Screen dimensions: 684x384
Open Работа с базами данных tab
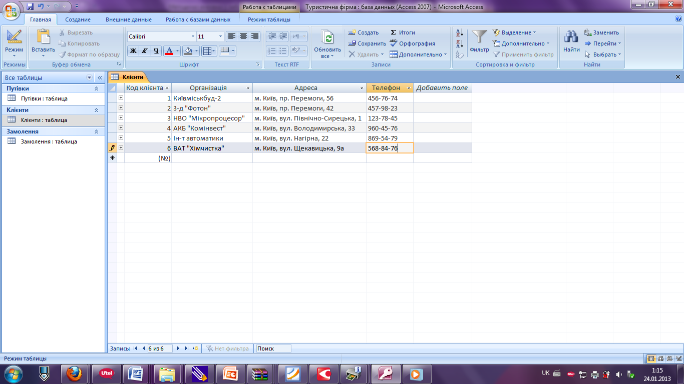pyautogui.click(x=198, y=19)
